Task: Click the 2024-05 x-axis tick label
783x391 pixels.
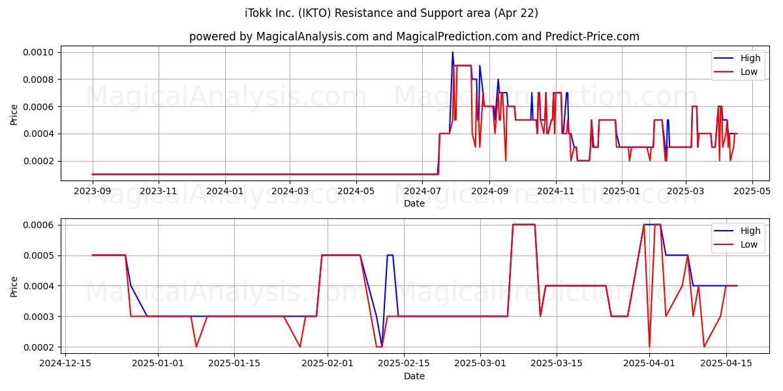Action: tap(356, 191)
